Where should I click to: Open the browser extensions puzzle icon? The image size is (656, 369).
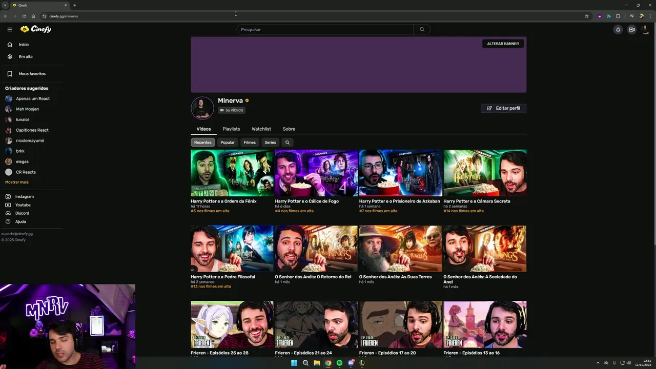tap(618, 16)
